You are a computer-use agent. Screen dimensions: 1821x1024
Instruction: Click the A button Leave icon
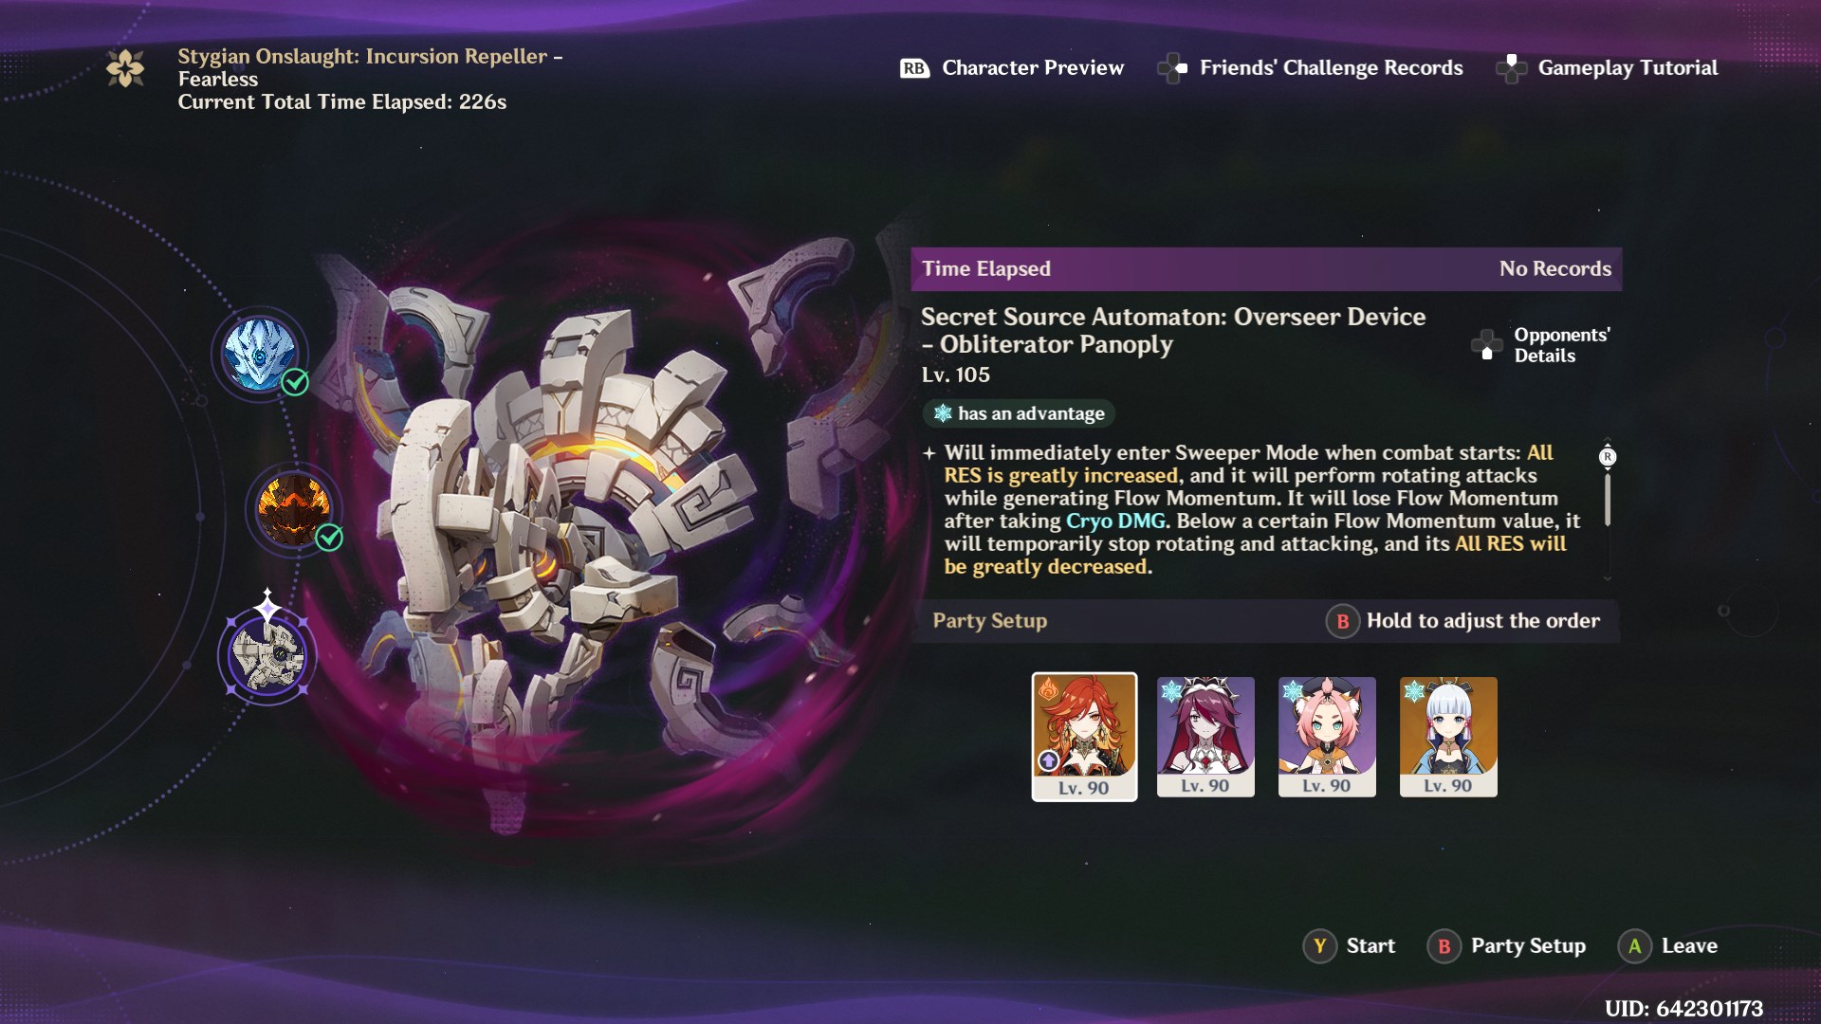tap(1634, 945)
